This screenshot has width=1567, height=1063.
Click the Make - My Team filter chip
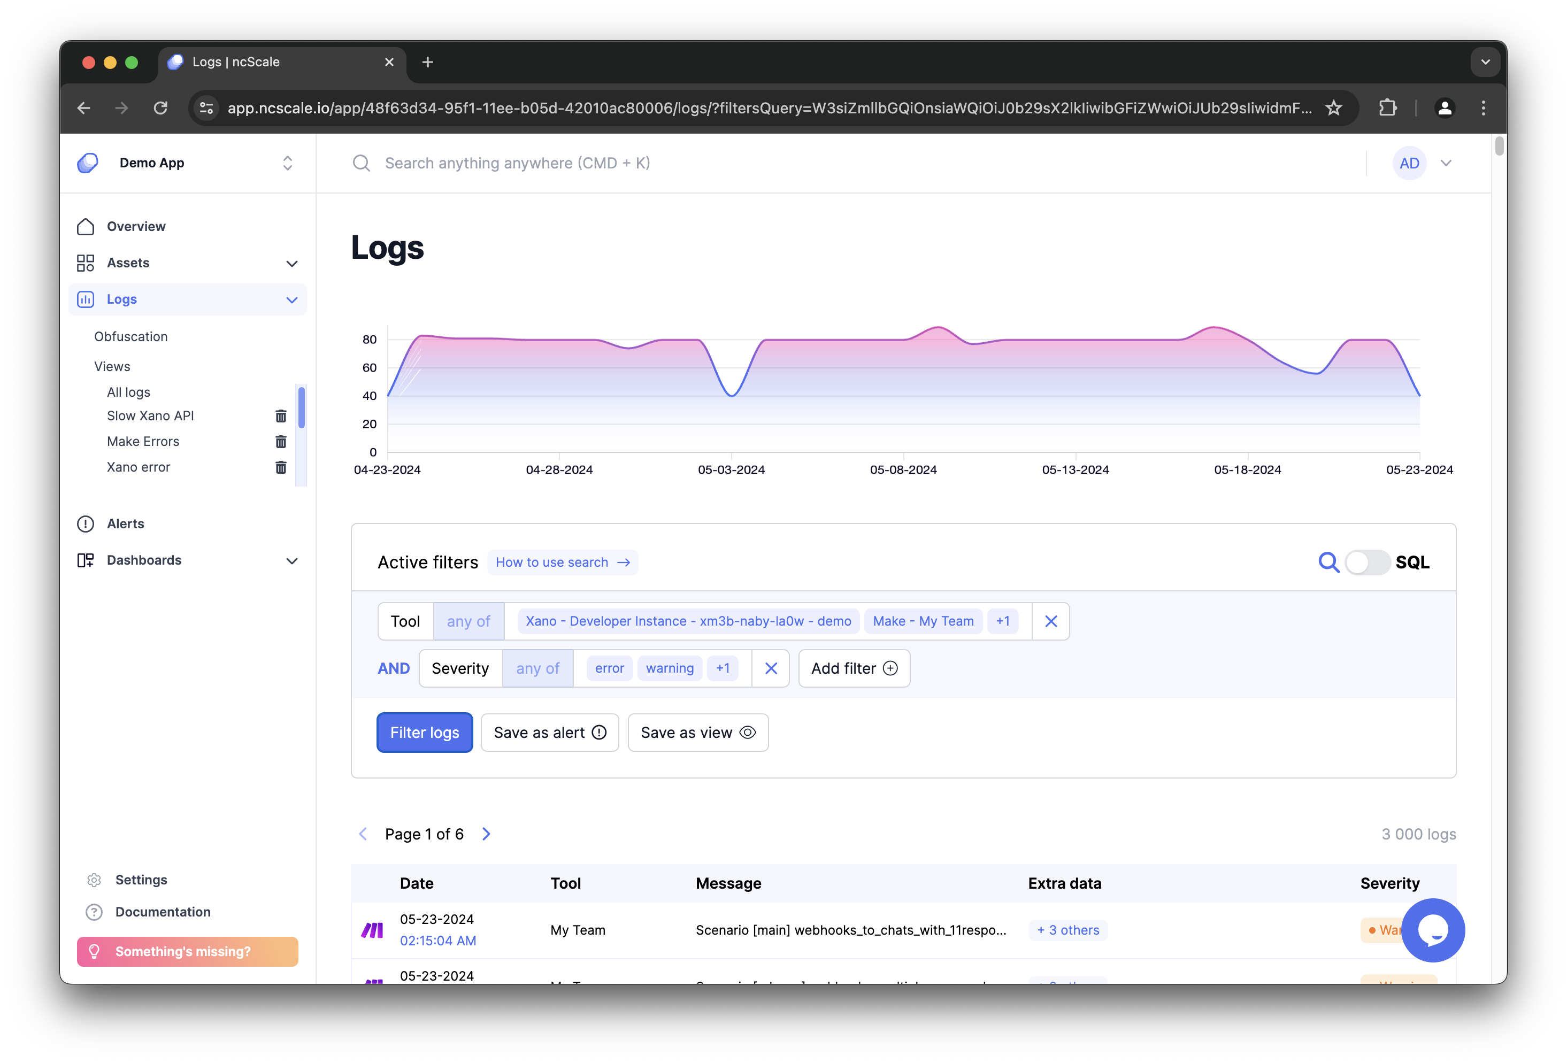click(923, 621)
